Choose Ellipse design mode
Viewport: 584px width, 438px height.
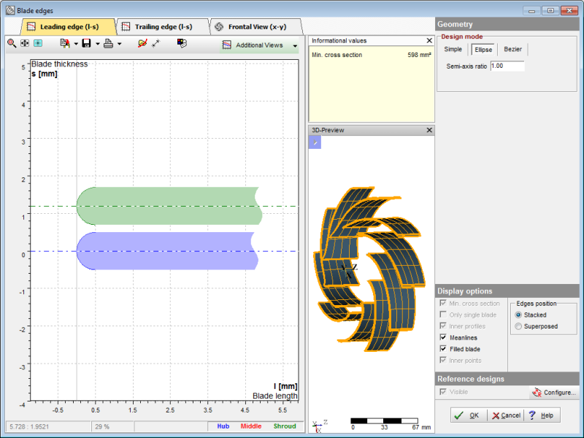483,50
